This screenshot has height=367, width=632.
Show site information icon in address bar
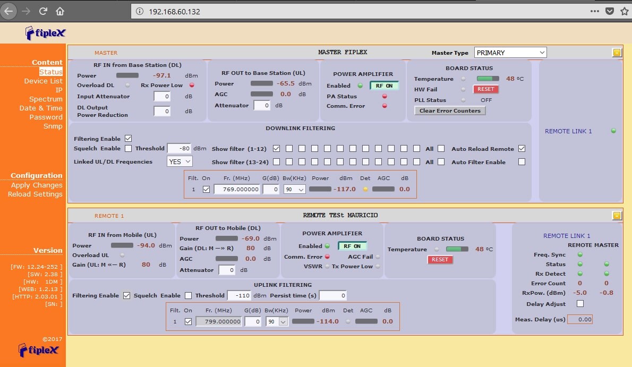click(140, 11)
